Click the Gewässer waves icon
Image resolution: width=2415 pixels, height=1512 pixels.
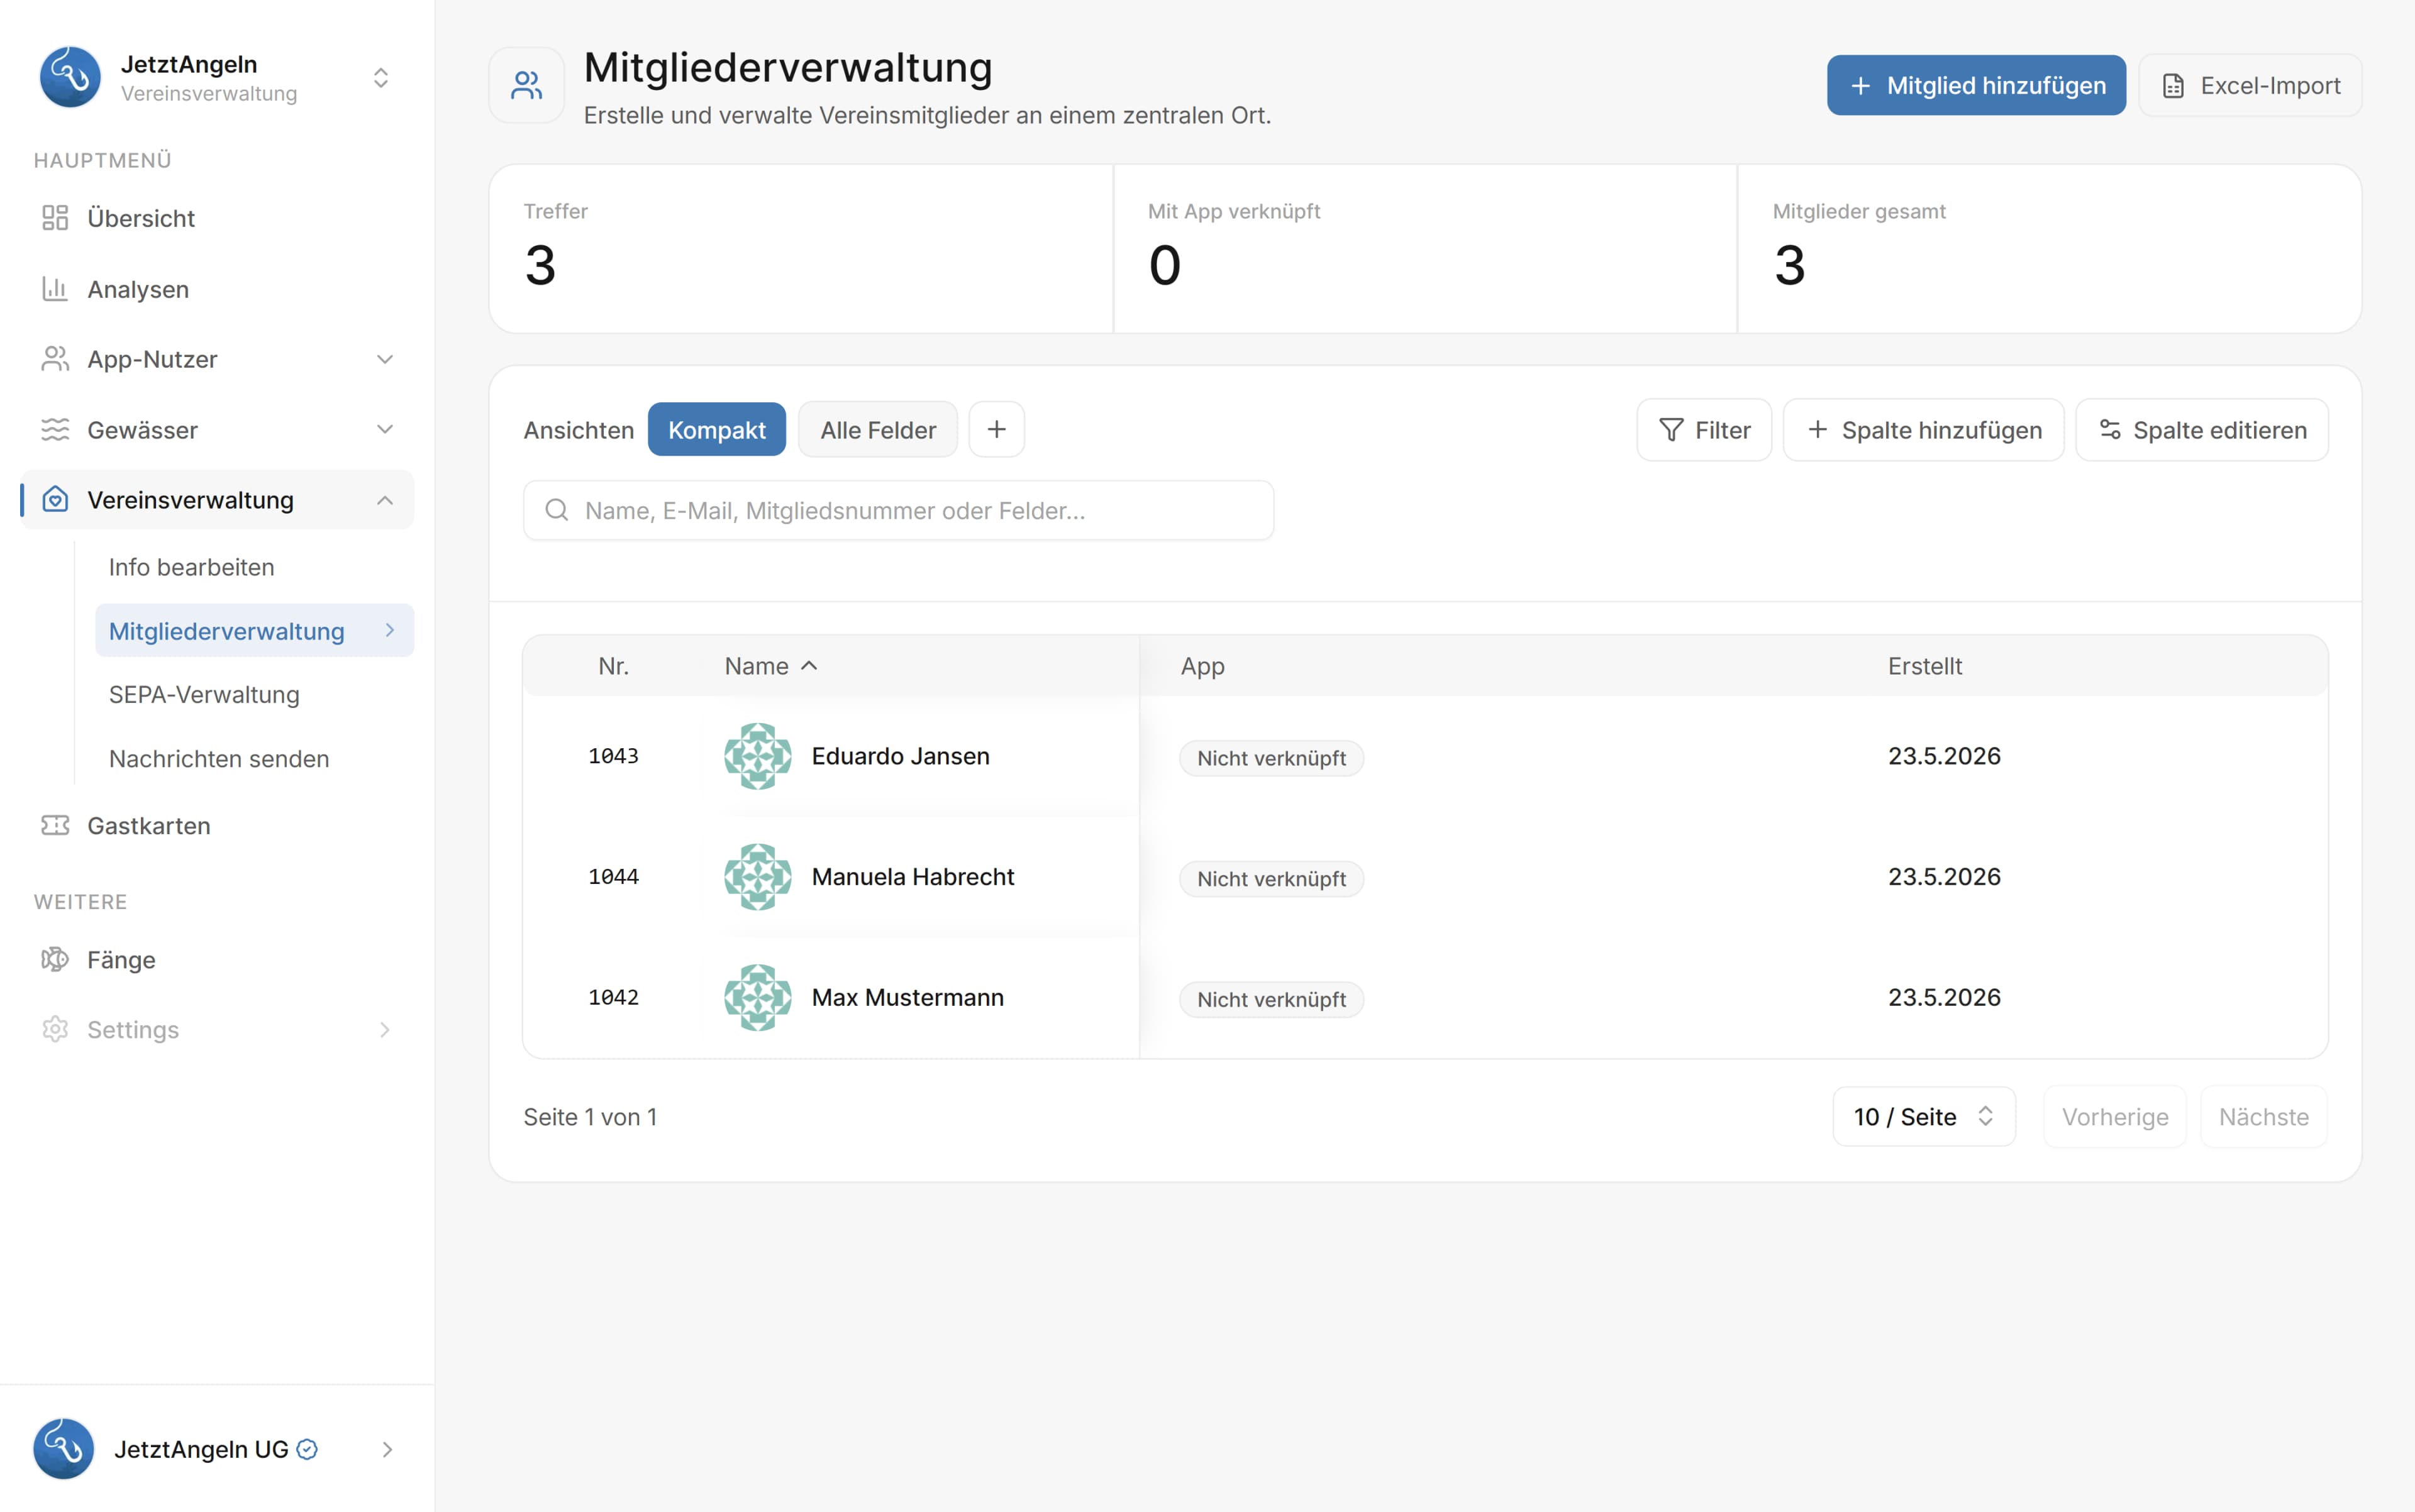(x=55, y=430)
